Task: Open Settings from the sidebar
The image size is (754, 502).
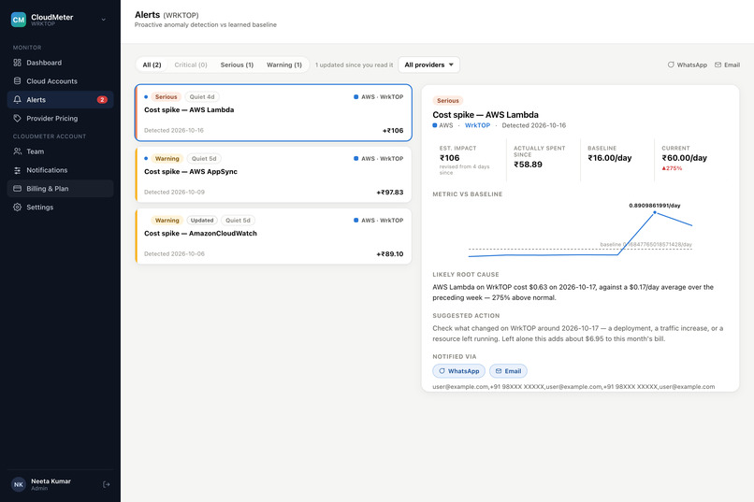Action: (60, 207)
